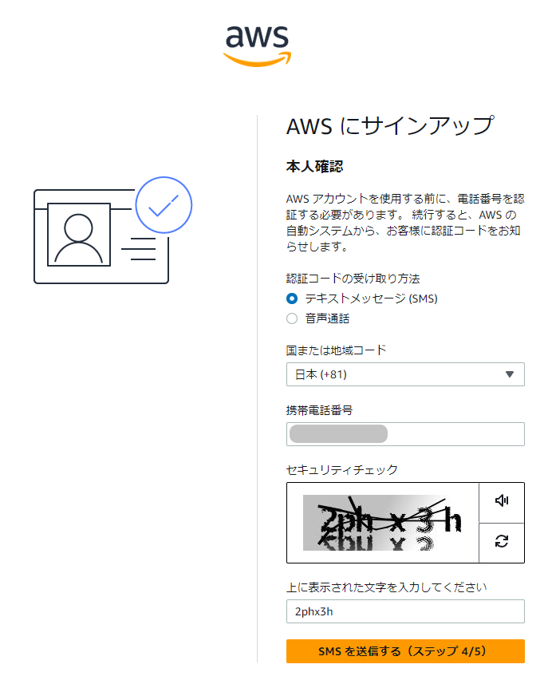Click the AWS にサインアップ page title
Image resolution: width=548 pixels, height=680 pixels.
click(390, 126)
